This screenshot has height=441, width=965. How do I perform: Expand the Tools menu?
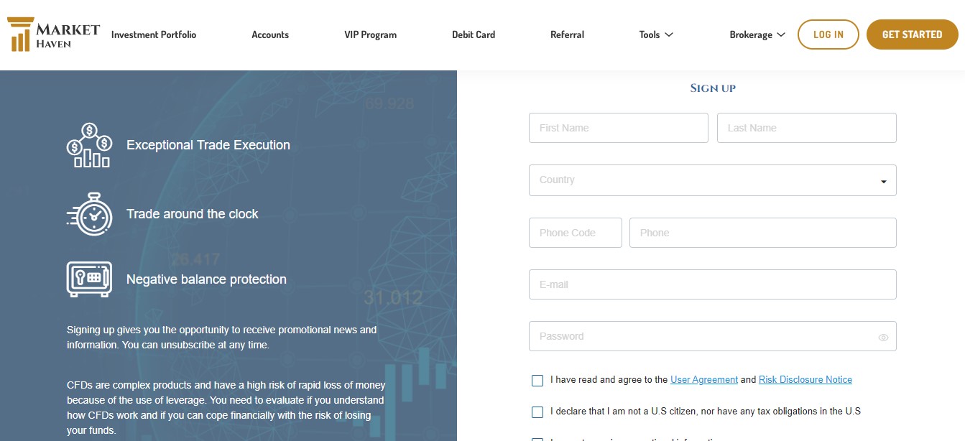click(x=656, y=34)
